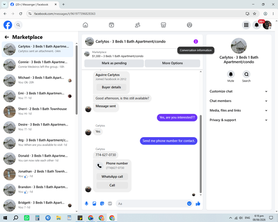Click the phone icon in Phone number card
The image size is (278, 222).
coord(100,166)
